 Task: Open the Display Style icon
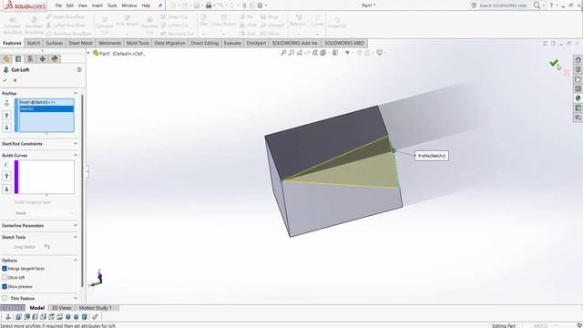tap(335, 53)
